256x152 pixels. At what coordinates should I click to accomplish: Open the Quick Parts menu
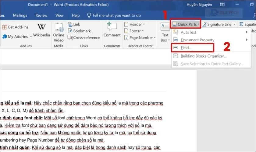(x=186, y=24)
